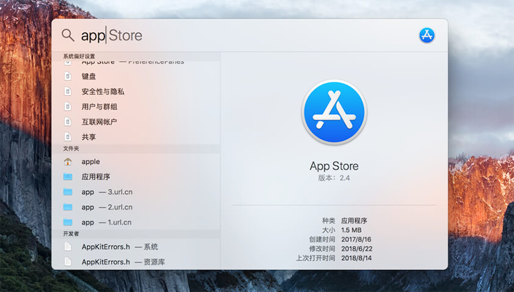The image size is (514, 292).
Task: Open the apple home folder result
Action: click(136, 161)
